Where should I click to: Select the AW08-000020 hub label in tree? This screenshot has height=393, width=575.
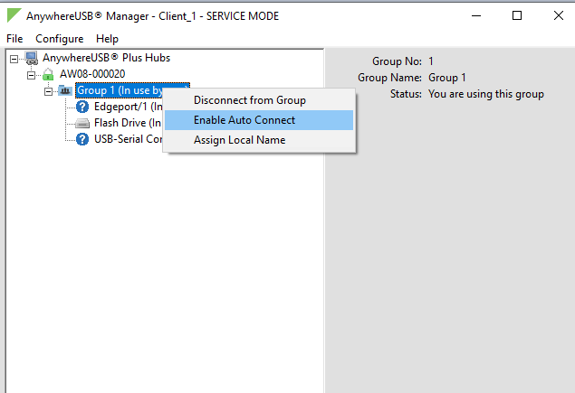pyautogui.click(x=92, y=74)
